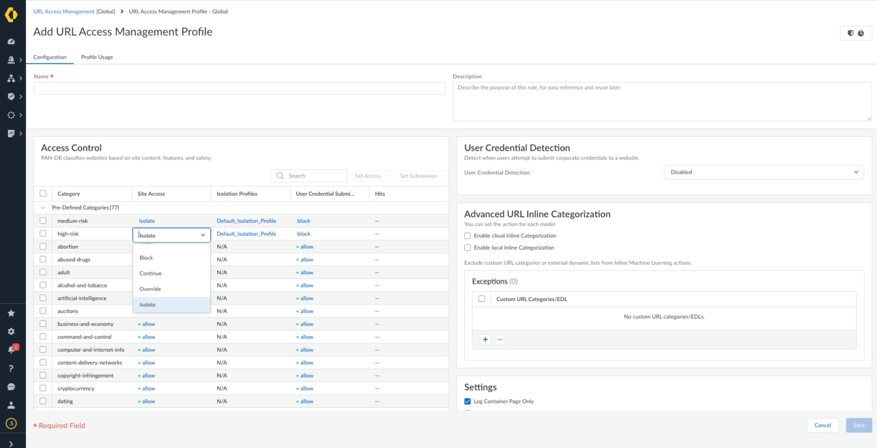Open the security shield-check sidebar icon
877x448 pixels.
11,97
